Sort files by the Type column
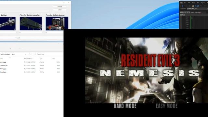 click(41, 58)
